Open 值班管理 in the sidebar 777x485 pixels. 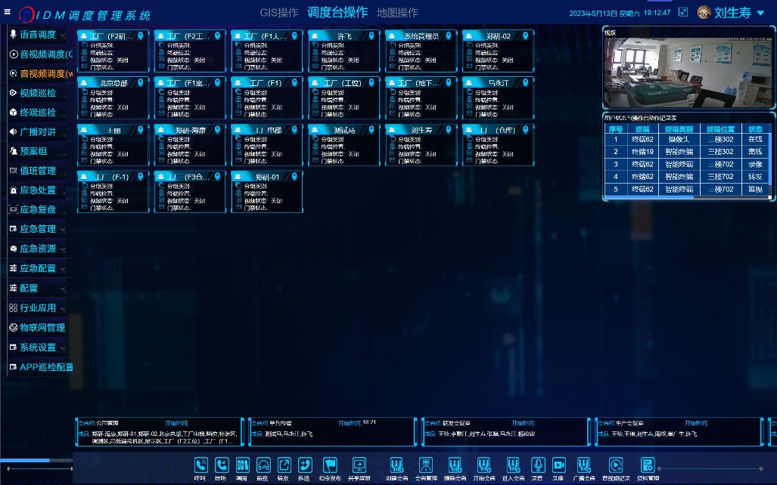tap(38, 171)
